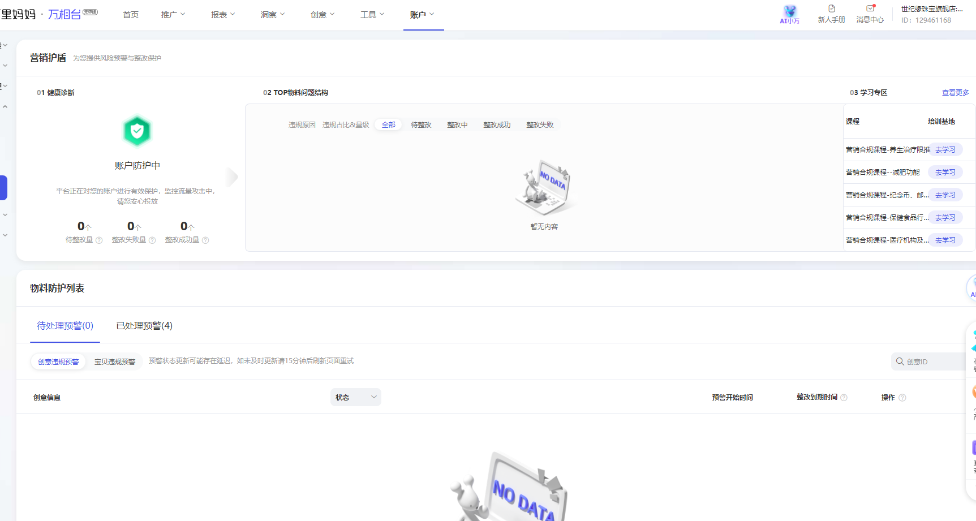Select the 整改成功 filter pill
The height and width of the screenshot is (521, 976).
pyautogui.click(x=497, y=125)
